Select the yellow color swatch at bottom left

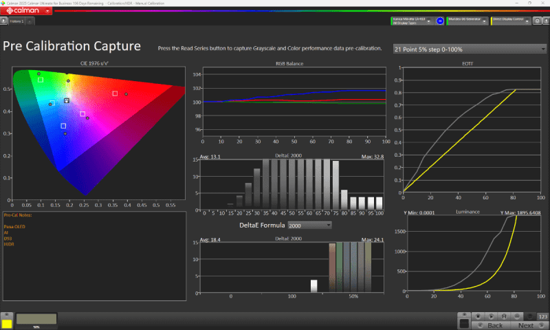click(7, 322)
